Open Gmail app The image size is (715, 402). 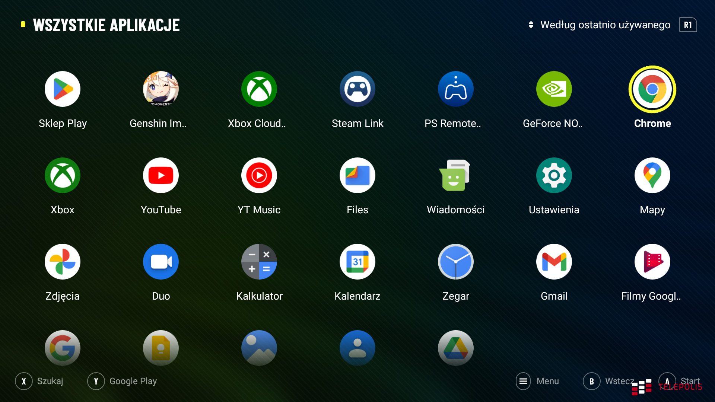coord(554,262)
